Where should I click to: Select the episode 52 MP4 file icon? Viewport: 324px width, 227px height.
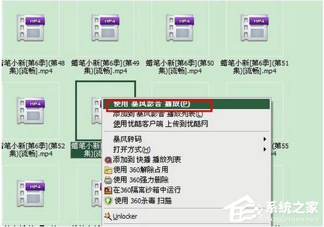31,110
